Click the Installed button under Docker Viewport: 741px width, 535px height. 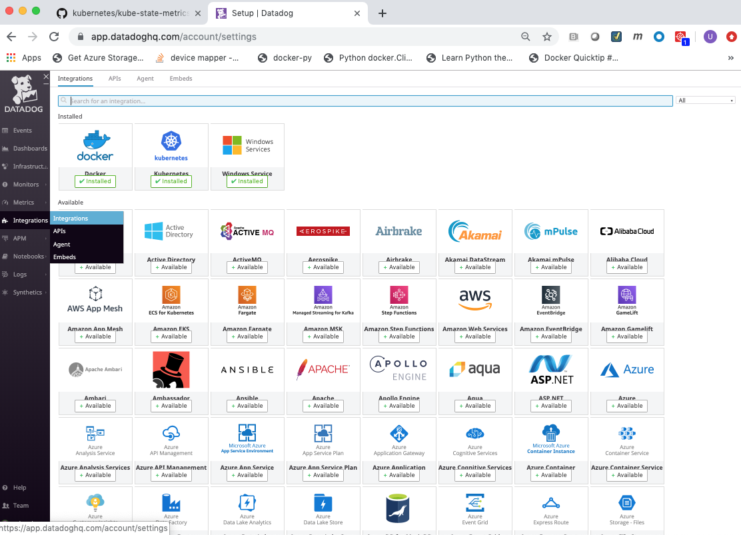point(95,181)
